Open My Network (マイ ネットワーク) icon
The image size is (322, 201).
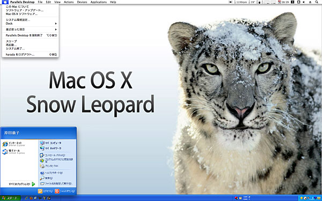[x=50, y=148]
